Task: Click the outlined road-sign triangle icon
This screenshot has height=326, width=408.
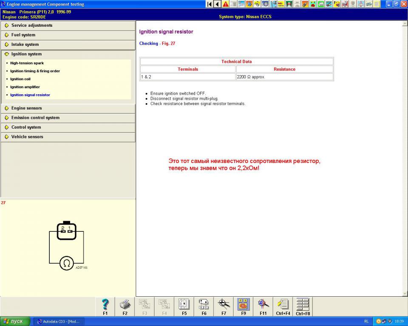Action: pos(361,4)
